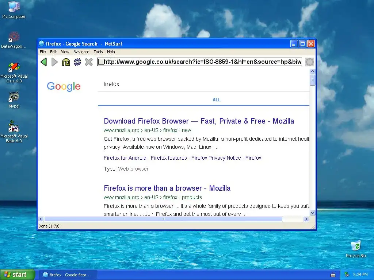Screen dimensions: 374x280
Task: Click the 5:34 PM taskbar clock
Action: click(360, 275)
